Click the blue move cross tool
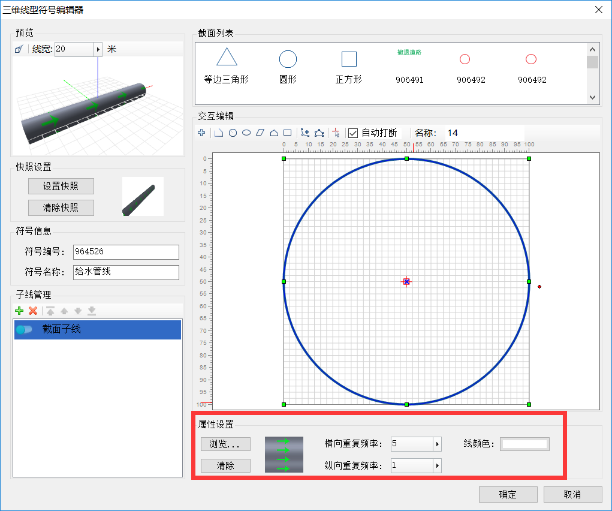The height and width of the screenshot is (511, 612). [x=201, y=133]
